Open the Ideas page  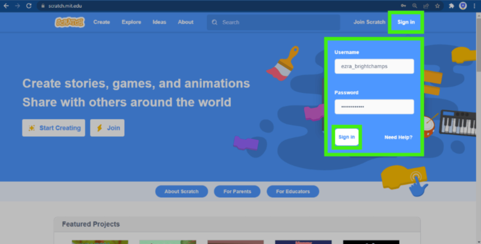[160, 22]
